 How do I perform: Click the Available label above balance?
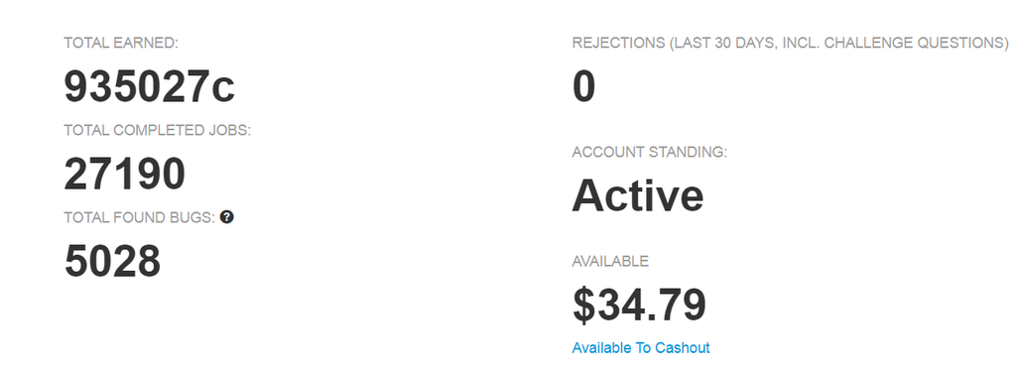tap(610, 262)
